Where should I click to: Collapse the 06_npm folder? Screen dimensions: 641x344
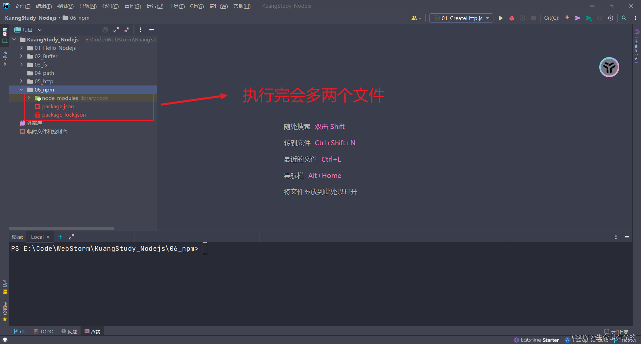[21, 90]
